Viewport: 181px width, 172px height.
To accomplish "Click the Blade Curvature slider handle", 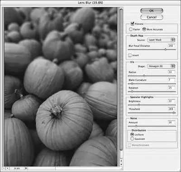I will click(132, 84).
